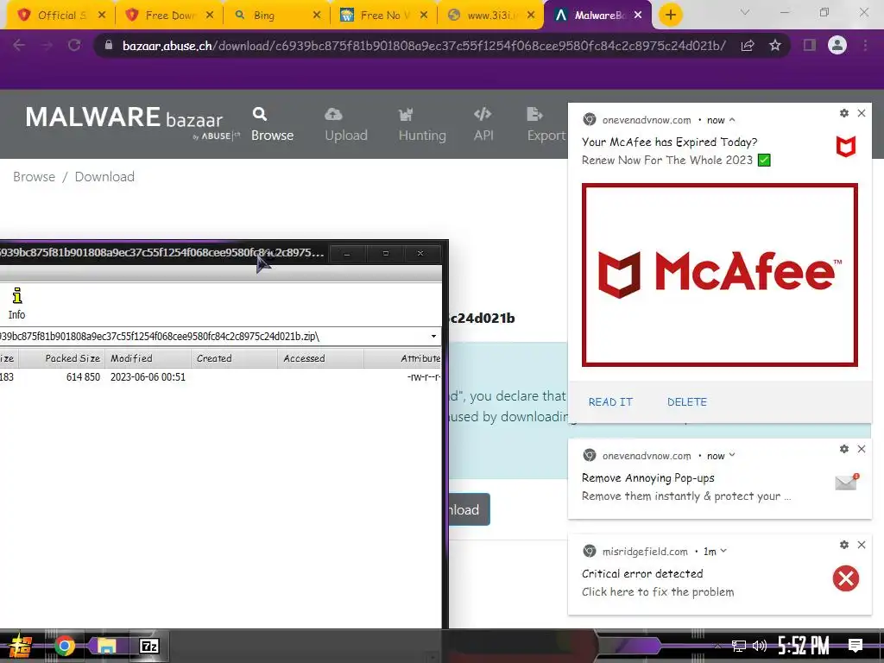The width and height of the screenshot is (884, 663).
Task: Select the file row dated 2023-06-06 00:51
Action: point(220,377)
